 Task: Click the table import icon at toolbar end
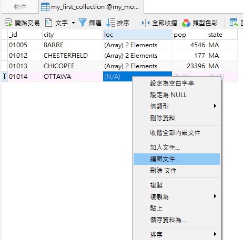click(234, 23)
